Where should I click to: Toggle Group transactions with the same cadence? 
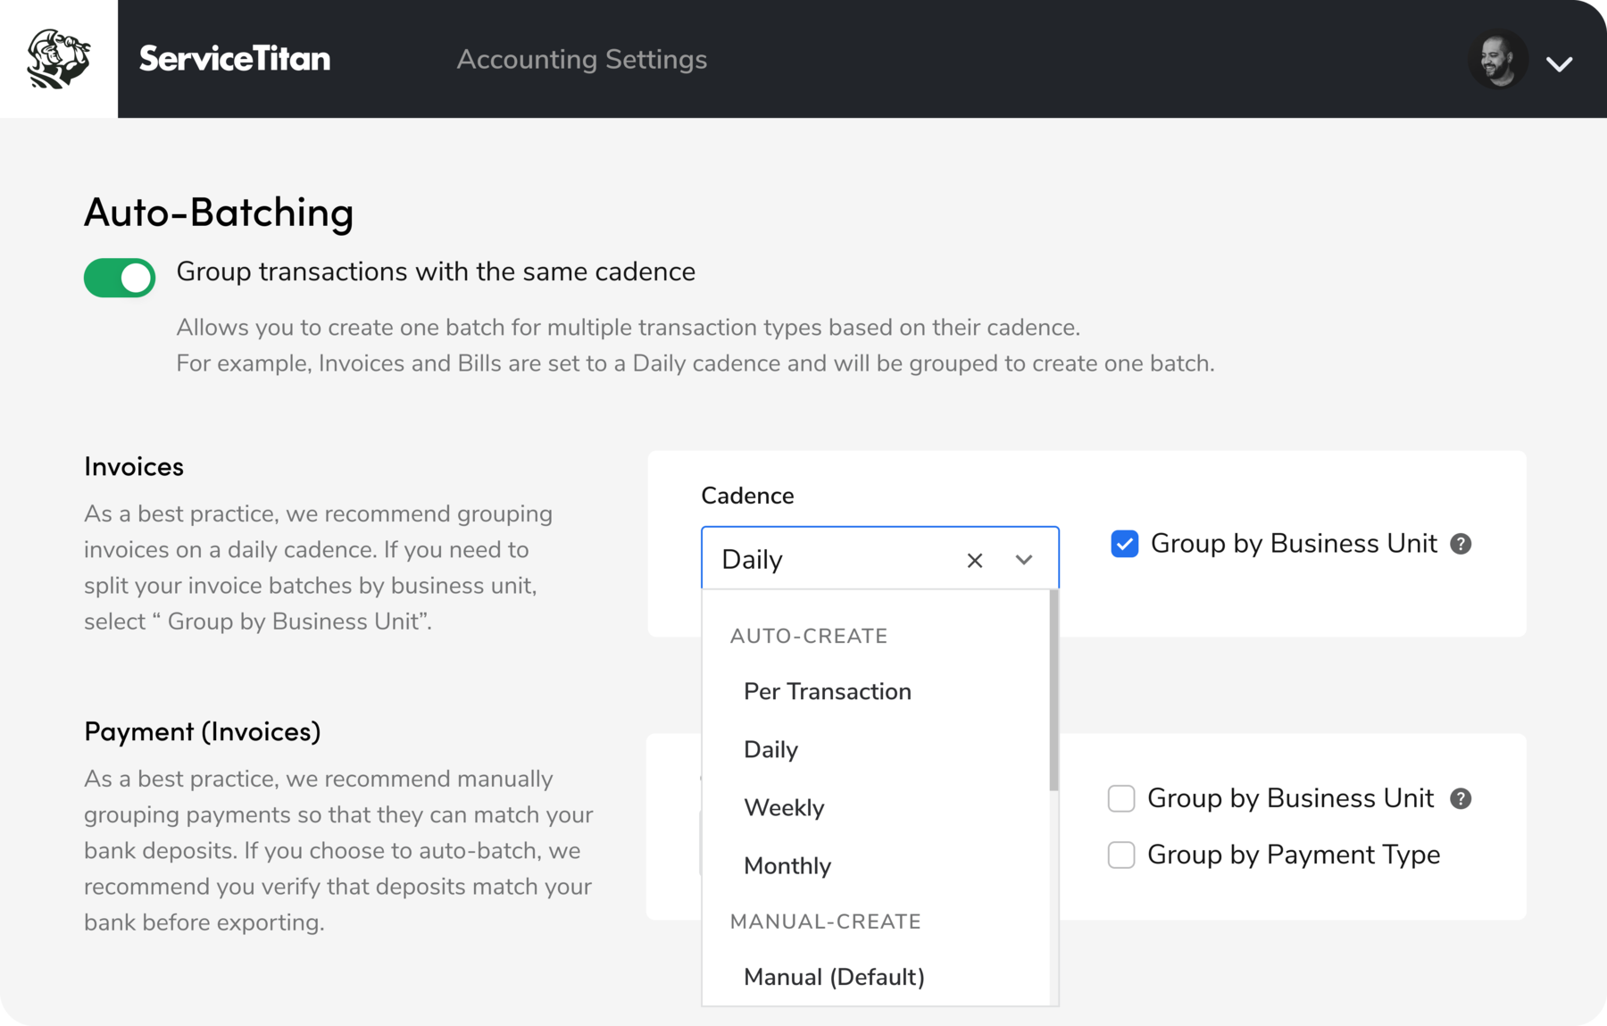[x=120, y=278]
